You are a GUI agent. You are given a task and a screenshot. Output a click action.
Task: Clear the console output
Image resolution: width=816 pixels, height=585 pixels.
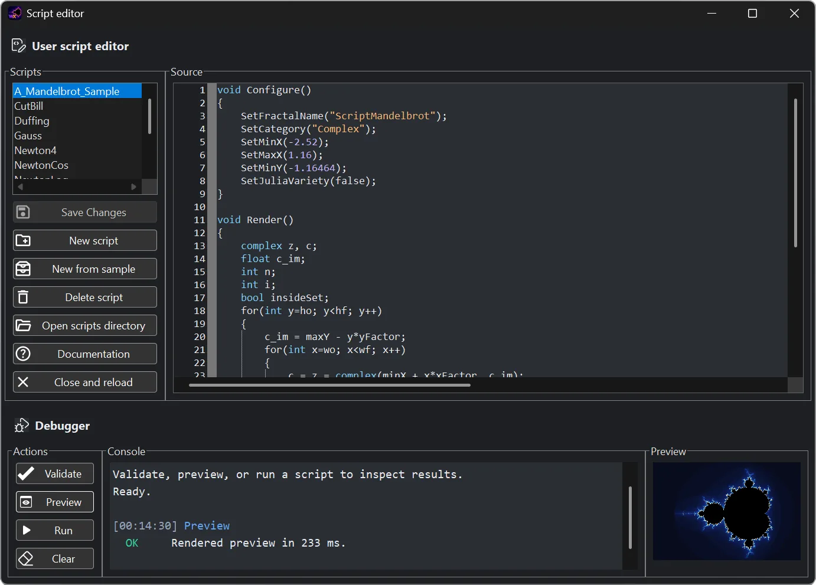pos(55,558)
